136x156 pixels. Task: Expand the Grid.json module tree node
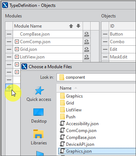[17, 49]
